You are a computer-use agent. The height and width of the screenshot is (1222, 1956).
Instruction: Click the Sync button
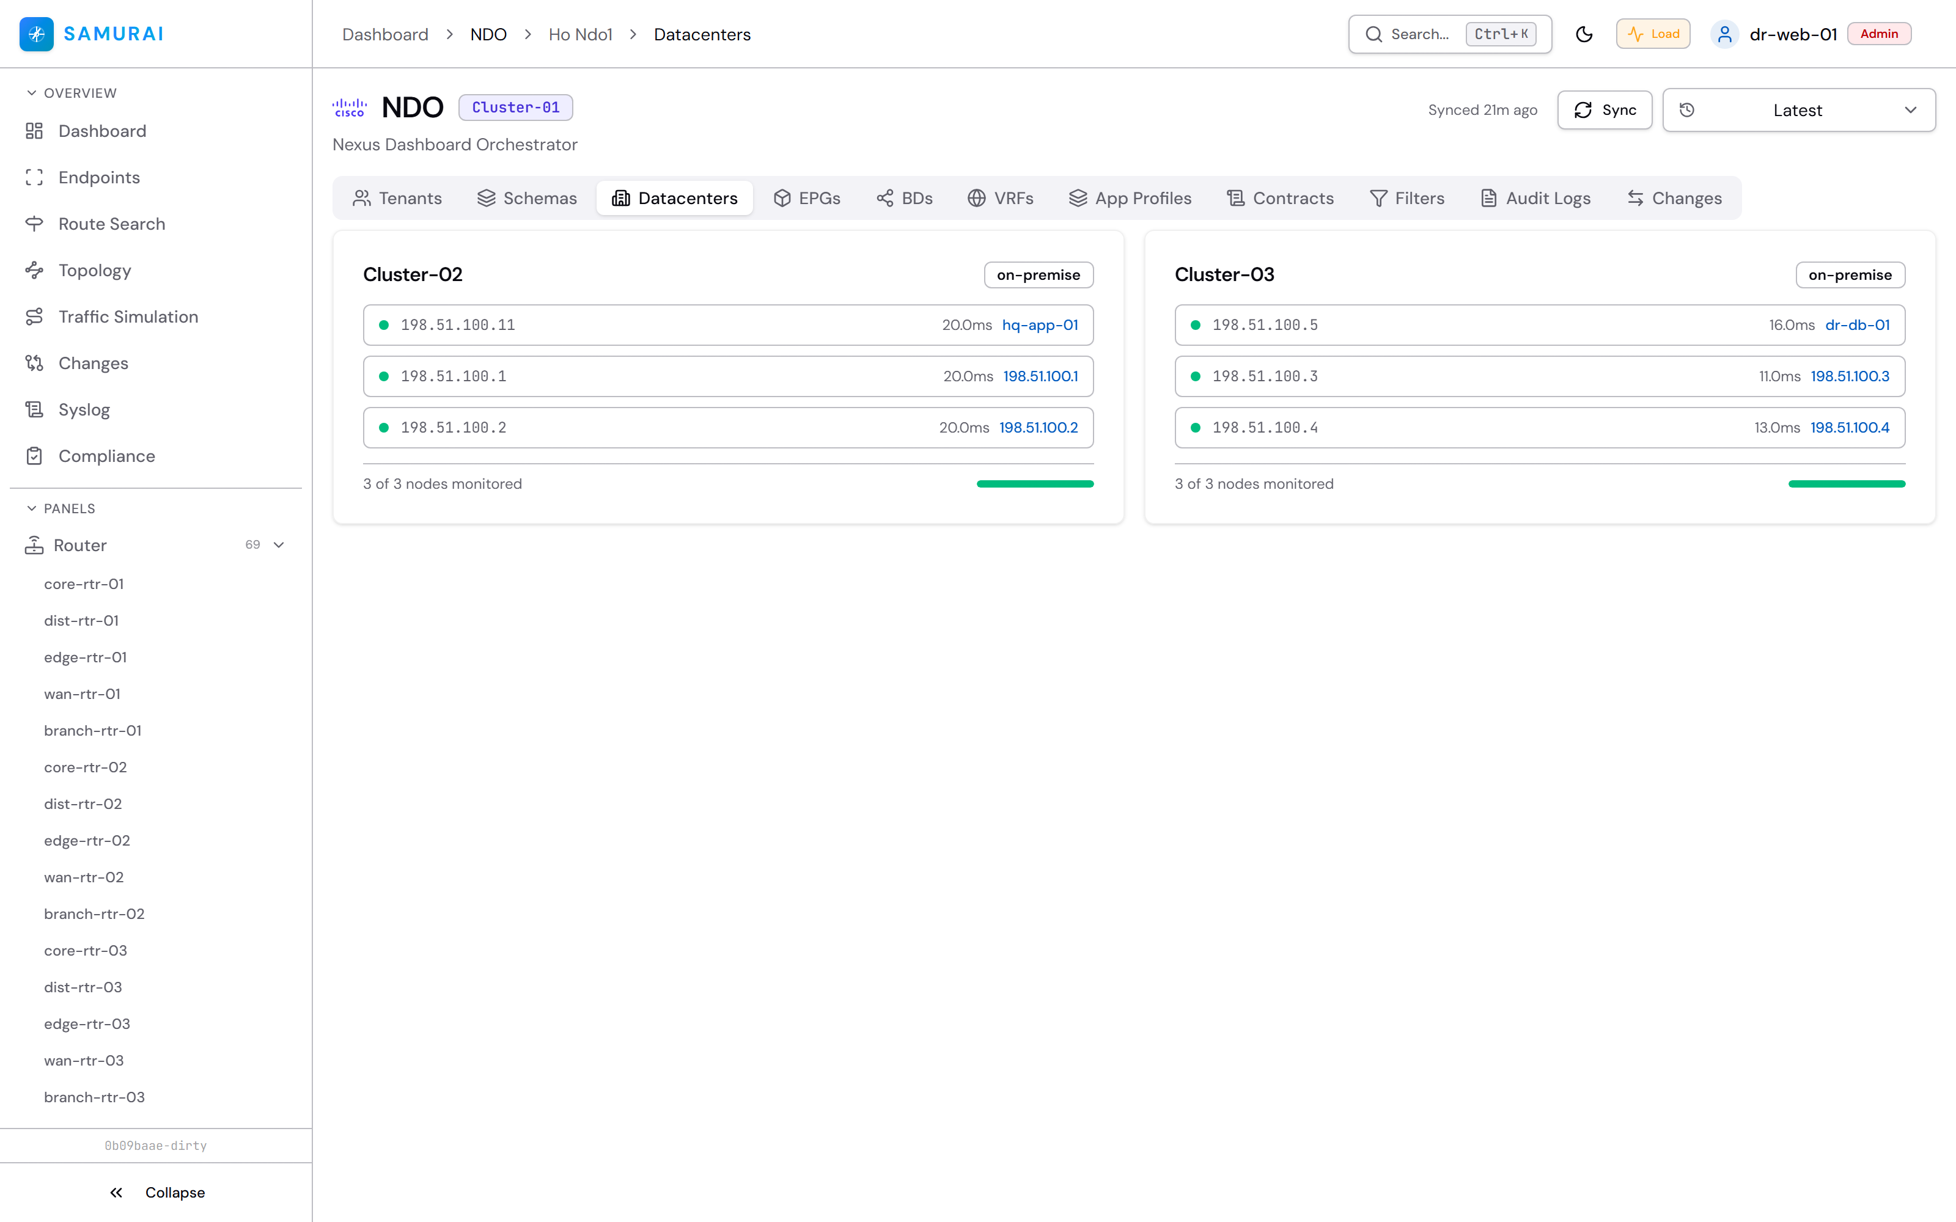pos(1605,110)
